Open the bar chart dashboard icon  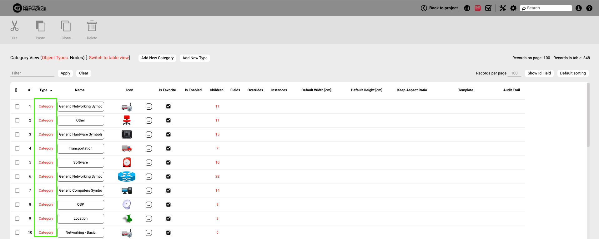pyautogui.click(x=467, y=8)
